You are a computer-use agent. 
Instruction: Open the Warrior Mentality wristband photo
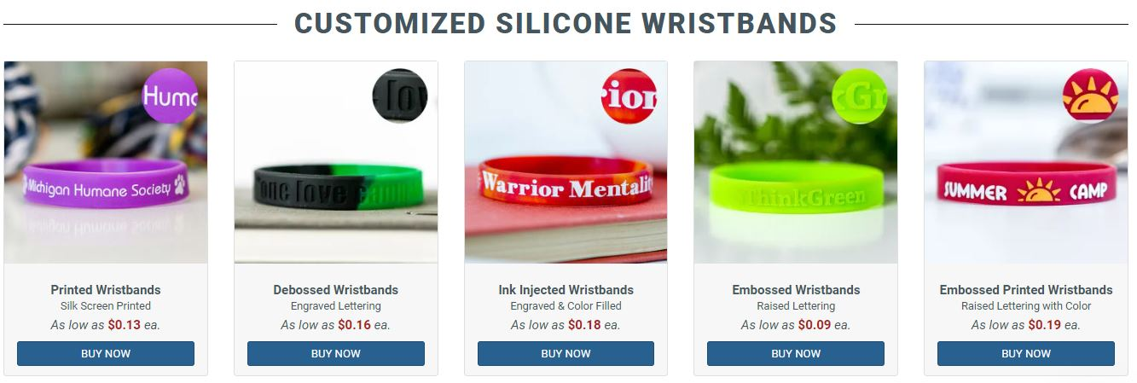[x=566, y=162]
